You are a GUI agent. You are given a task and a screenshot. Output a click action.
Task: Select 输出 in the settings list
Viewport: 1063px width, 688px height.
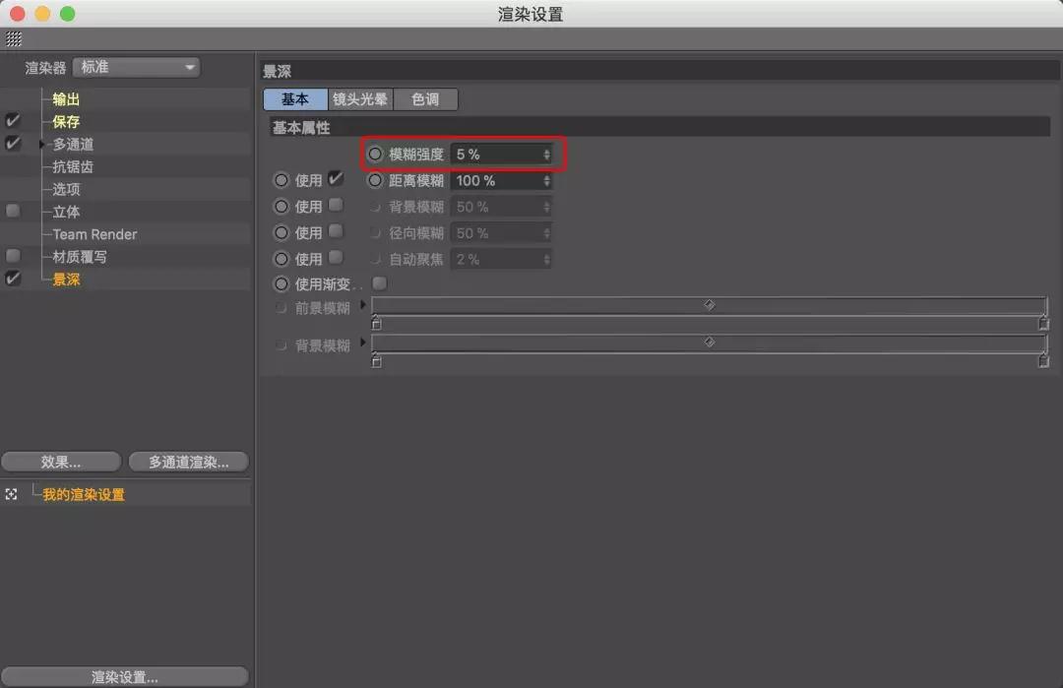[66, 99]
